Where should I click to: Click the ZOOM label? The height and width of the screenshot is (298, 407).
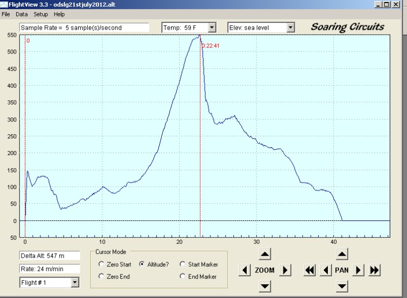[265, 270]
